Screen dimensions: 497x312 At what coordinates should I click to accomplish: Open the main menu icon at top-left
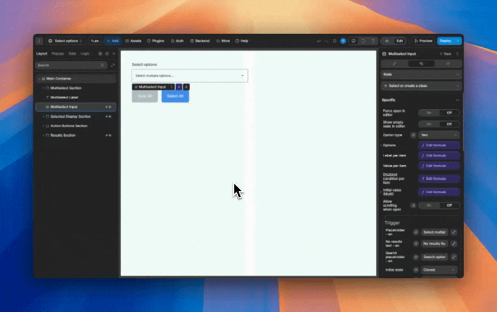pos(39,41)
